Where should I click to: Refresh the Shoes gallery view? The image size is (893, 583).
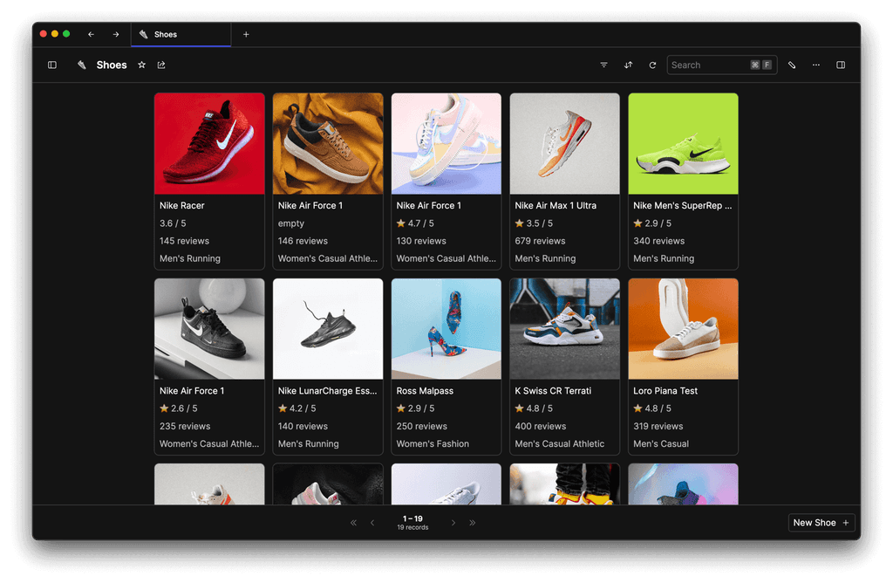click(x=652, y=65)
